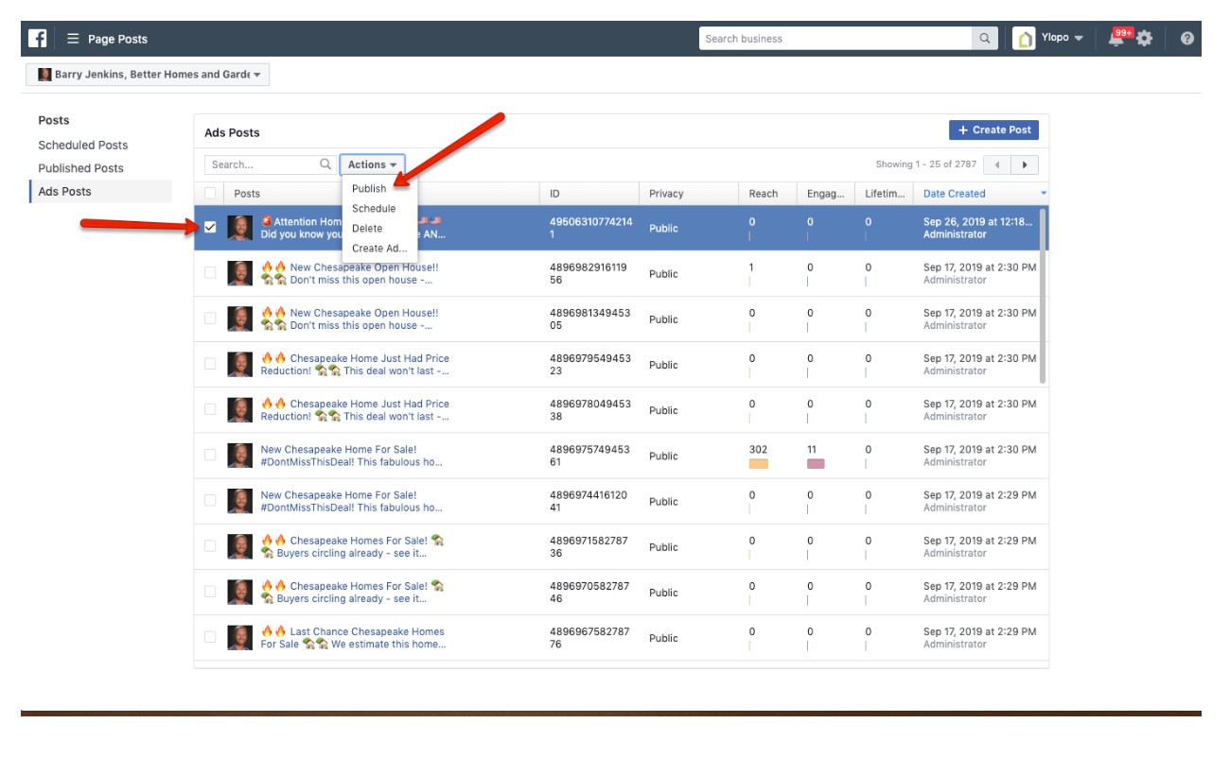Click the search magnifier button in top bar
1230x758 pixels.
(985, 39)
